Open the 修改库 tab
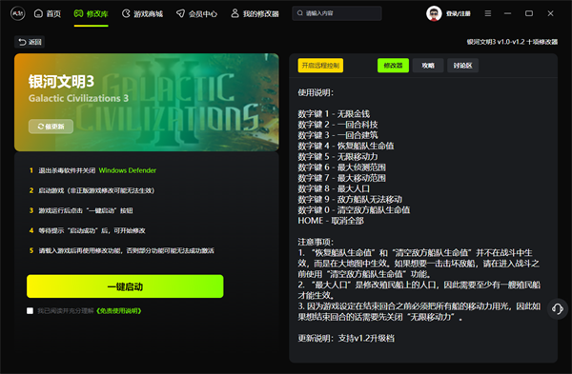Viewport: 572px width, 374px height. [92, 14]
